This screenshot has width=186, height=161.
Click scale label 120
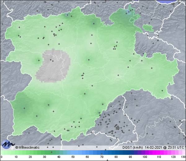pos(173,157)
